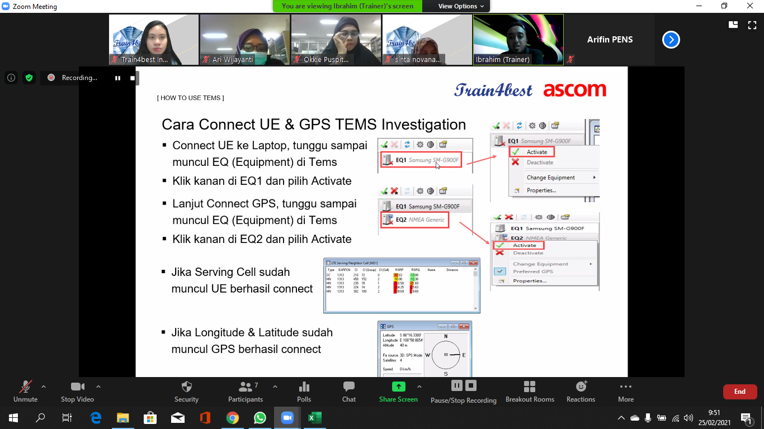Pause the recording in bottom toolbar
Screen dimensions: 764x429
456,385
